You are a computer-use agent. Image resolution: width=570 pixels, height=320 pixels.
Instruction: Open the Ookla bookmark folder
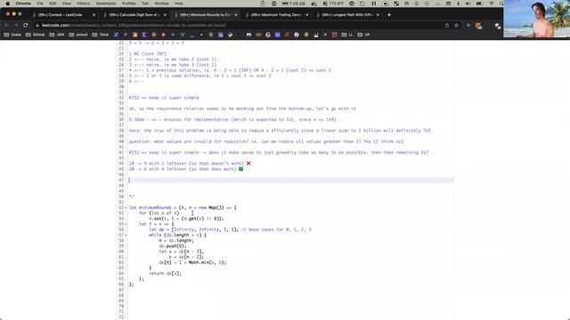12,35
